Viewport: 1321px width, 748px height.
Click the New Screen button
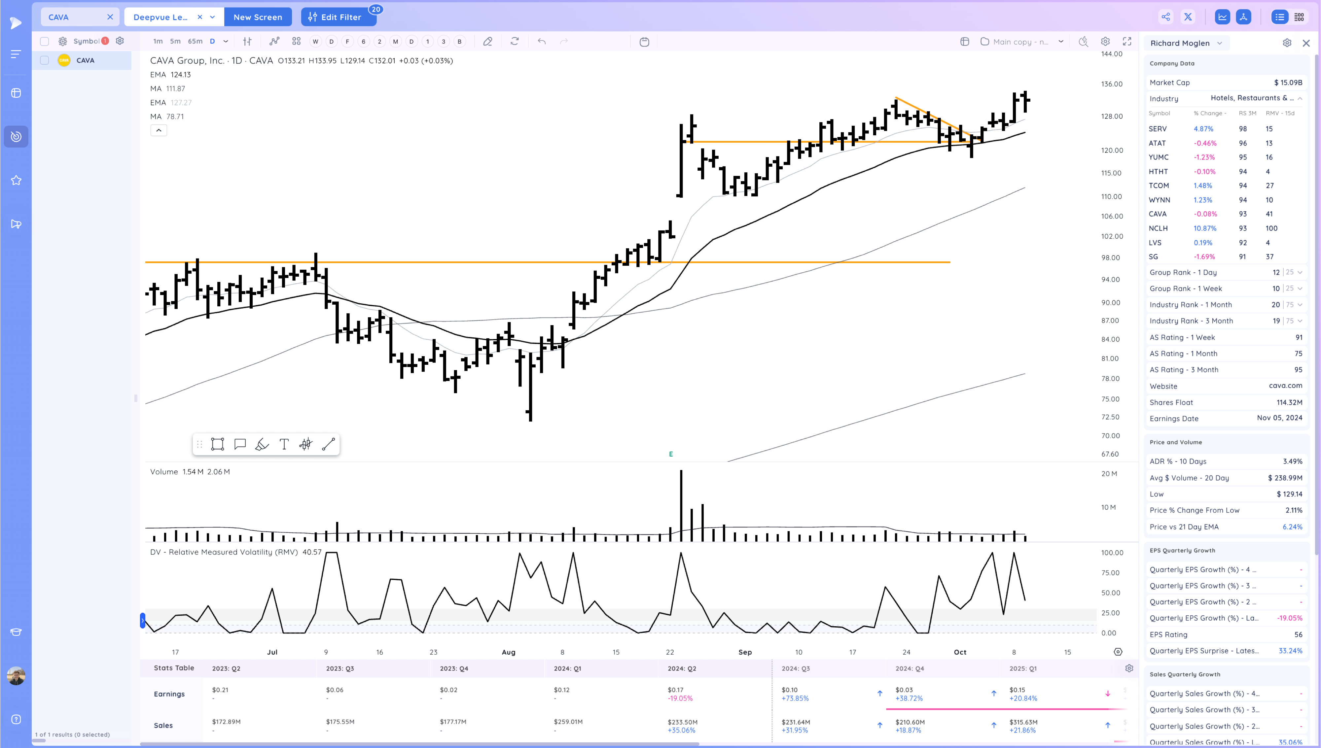(x=258, y=17)
